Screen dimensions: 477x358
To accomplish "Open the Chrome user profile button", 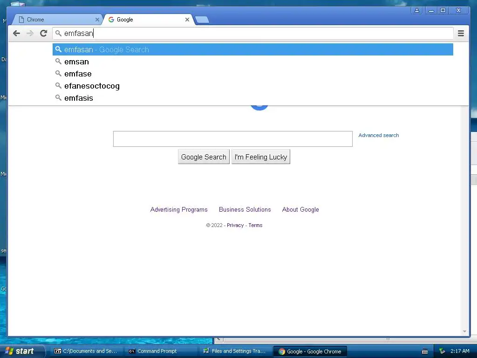I will click(x=417, y=10).
